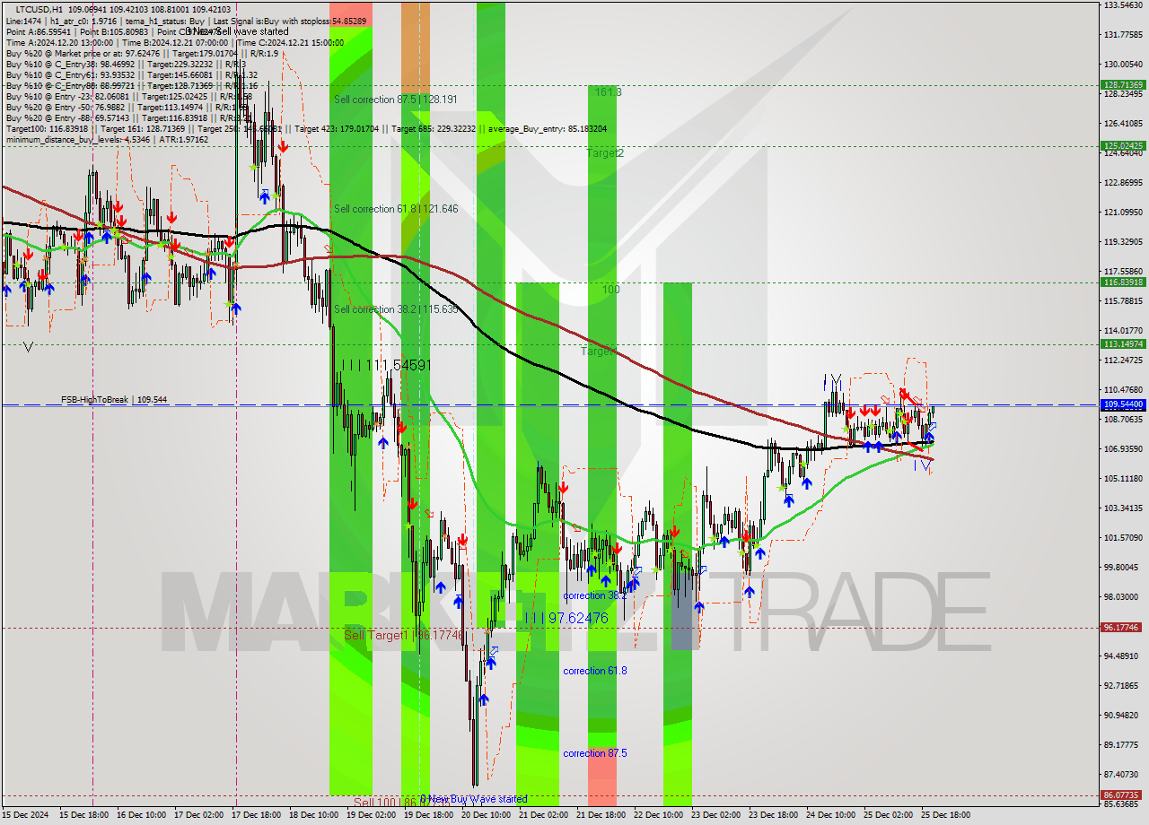1149x825 pixels.
Task: Click the '0 New Buy Wave started' label
Action: tap(473, 799)
